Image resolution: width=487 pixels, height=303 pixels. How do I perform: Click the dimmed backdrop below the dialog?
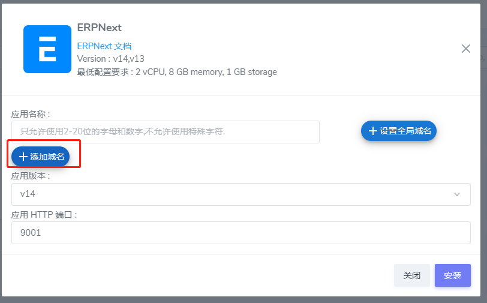(240, 299)
